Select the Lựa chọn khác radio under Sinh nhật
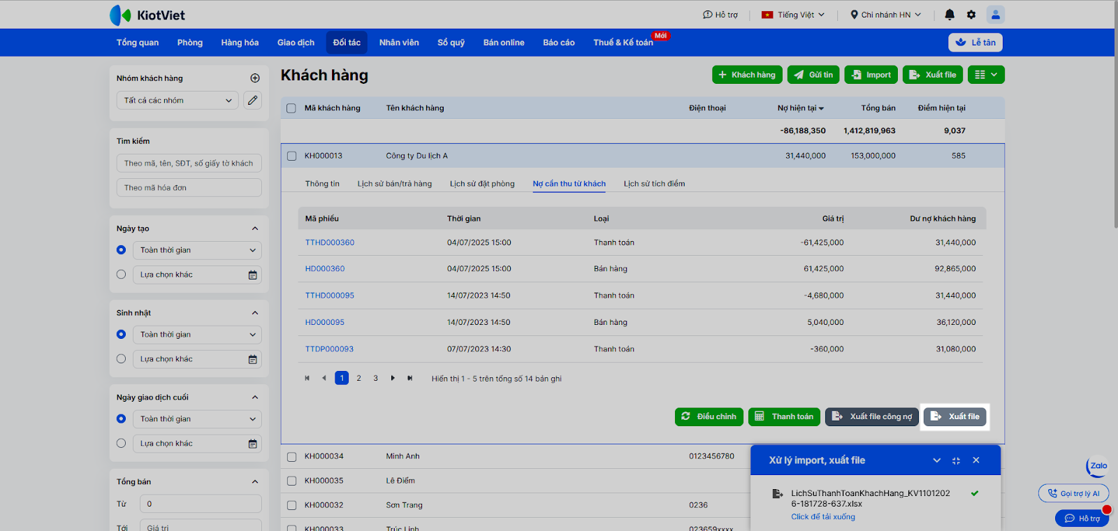The image size is (1118, 531). click(x=122, y=359)
